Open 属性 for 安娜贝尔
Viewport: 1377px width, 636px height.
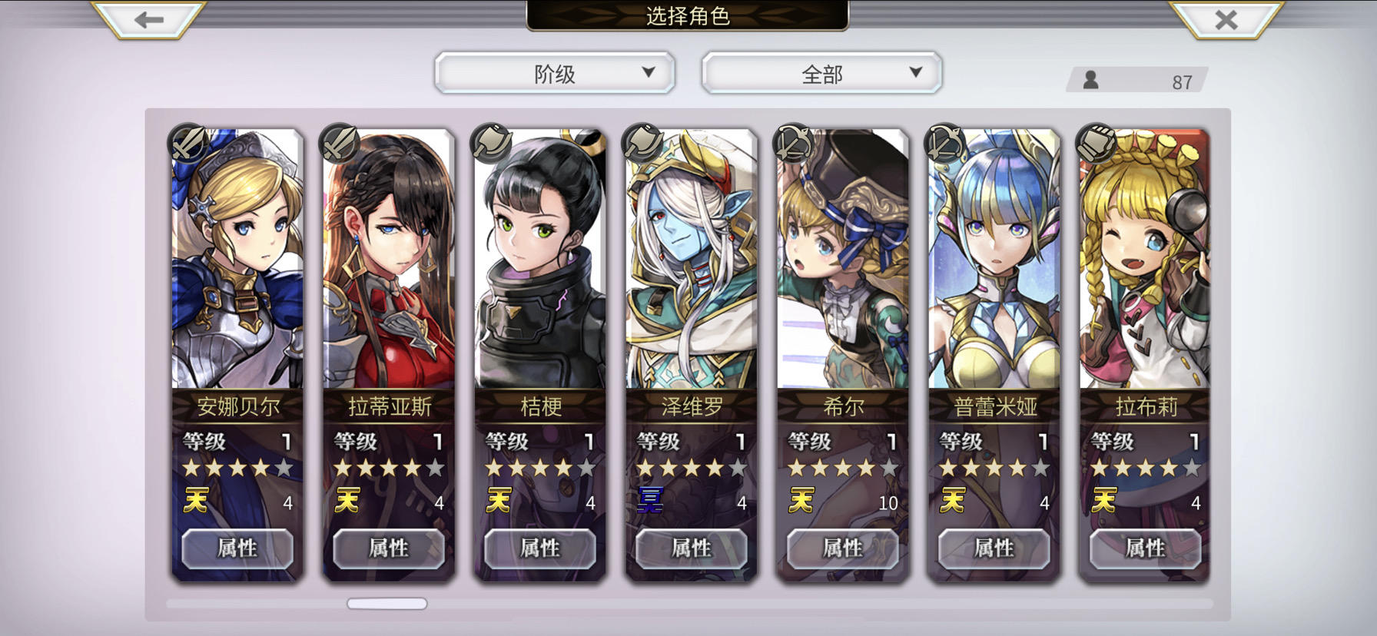tap(237, 548)
